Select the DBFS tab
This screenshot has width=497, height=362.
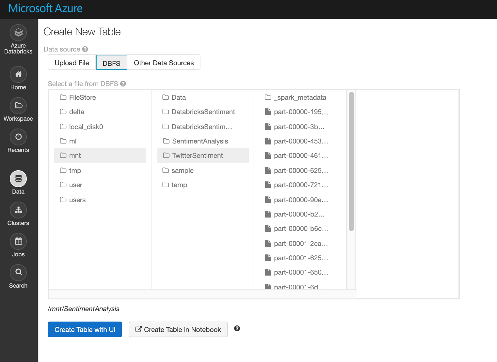(111, 63)
